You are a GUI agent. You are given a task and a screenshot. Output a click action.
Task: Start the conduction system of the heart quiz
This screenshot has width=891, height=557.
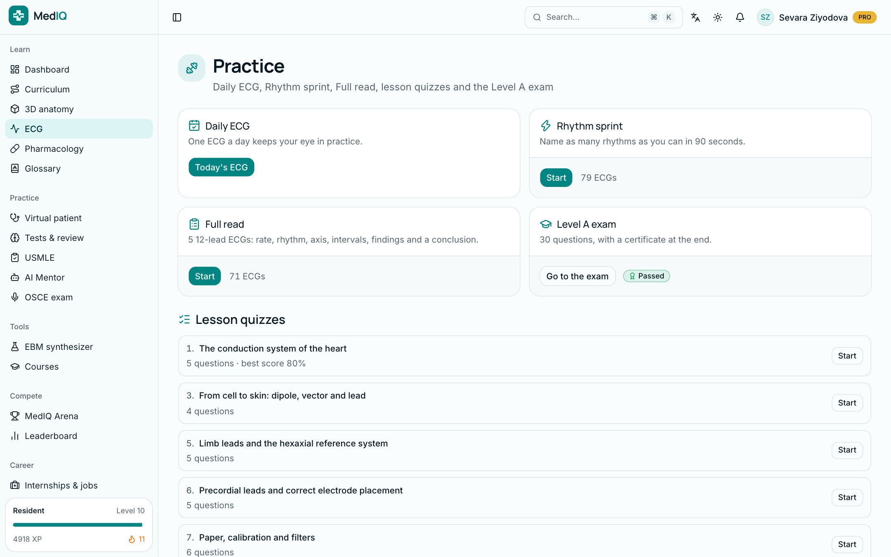coord(847,356)
